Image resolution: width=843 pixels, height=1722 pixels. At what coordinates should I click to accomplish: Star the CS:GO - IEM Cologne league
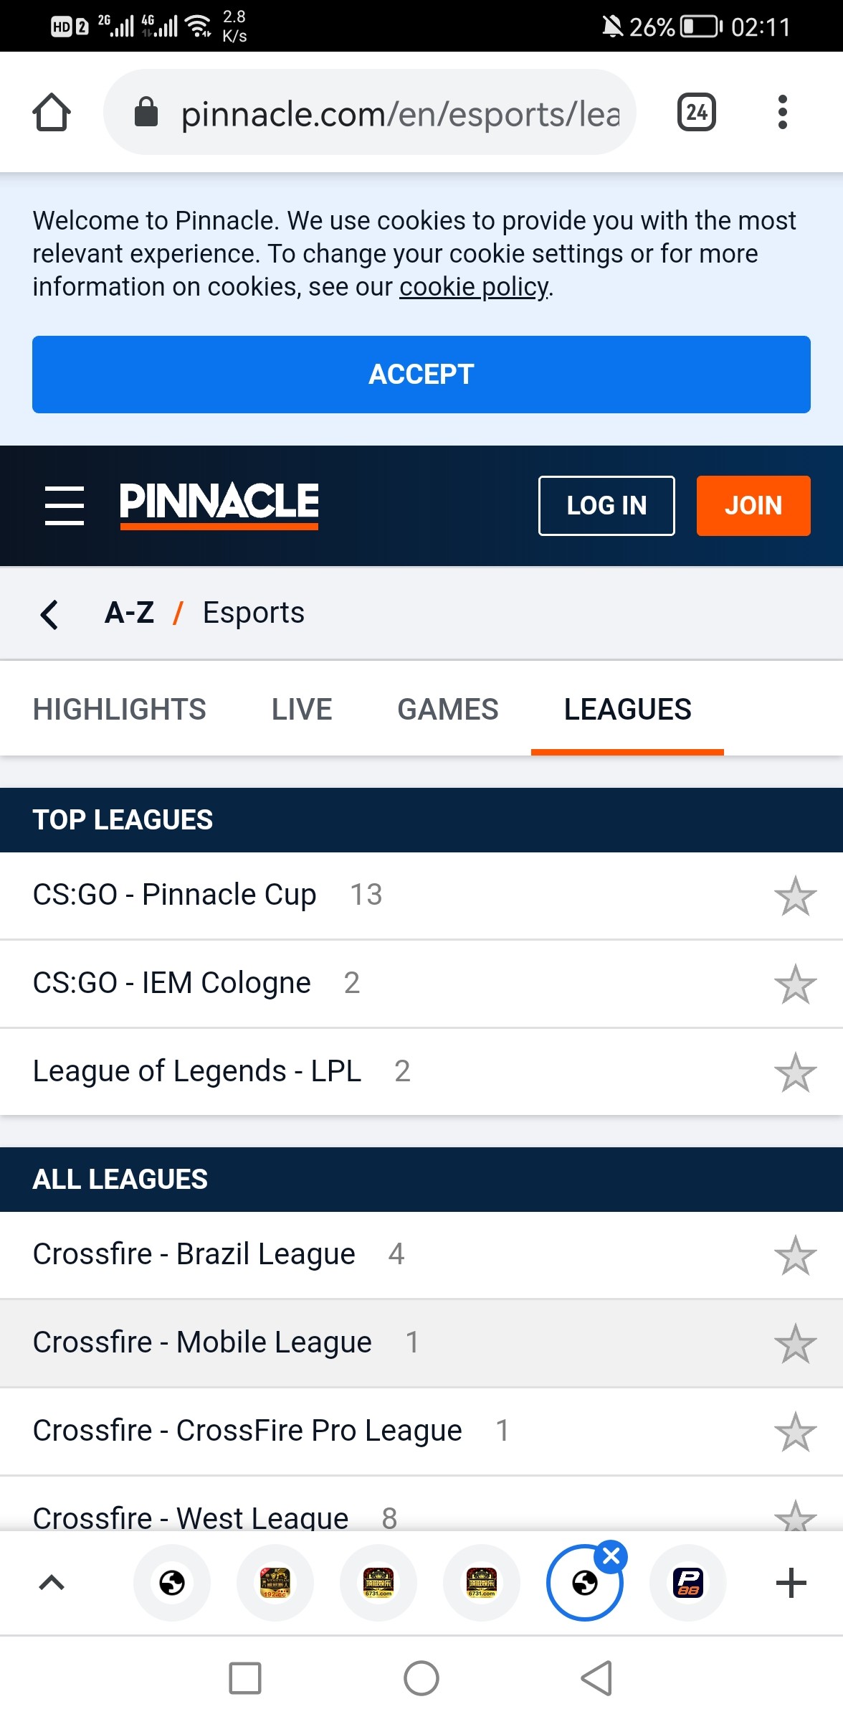(x=795, y=984)
